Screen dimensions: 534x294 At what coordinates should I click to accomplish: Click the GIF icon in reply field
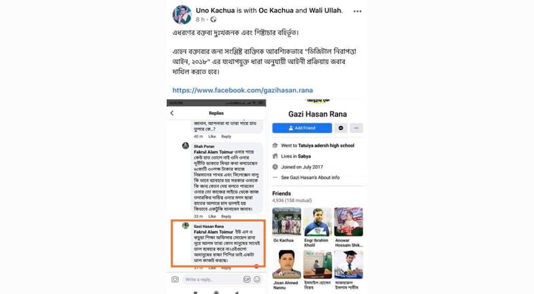(x=247, y=279)
